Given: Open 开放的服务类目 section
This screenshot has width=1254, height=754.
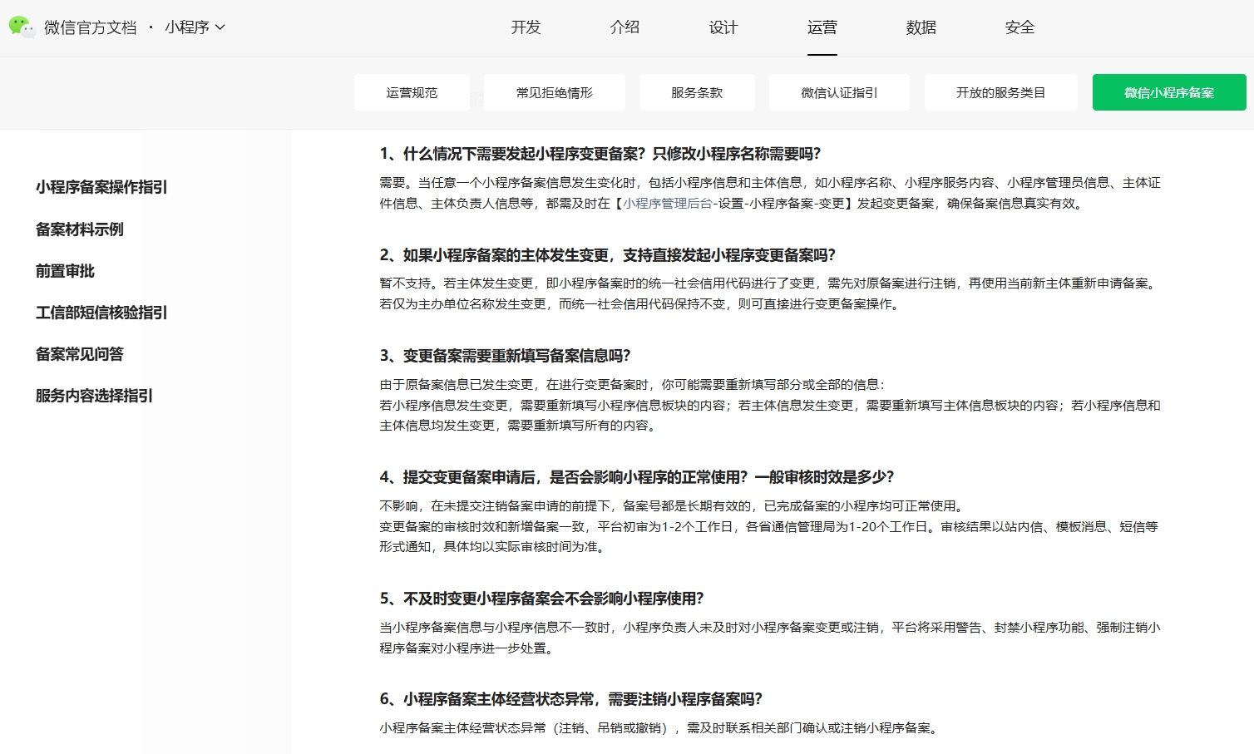Looking at the screenshot, I should (x=1000, y=92).
